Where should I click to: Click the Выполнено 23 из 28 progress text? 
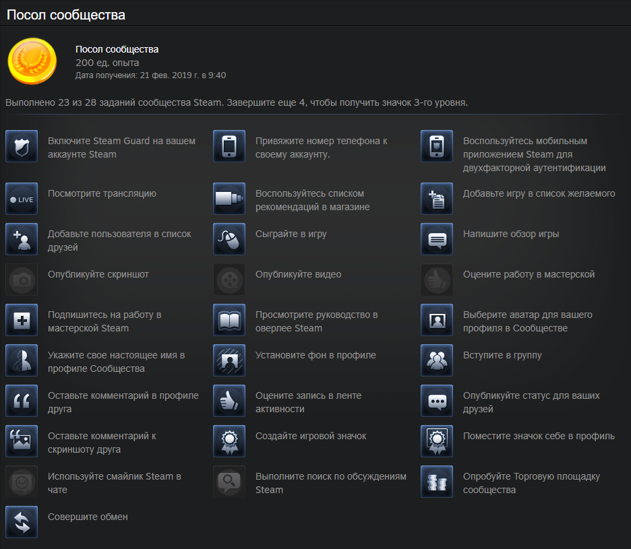point(237,102)
